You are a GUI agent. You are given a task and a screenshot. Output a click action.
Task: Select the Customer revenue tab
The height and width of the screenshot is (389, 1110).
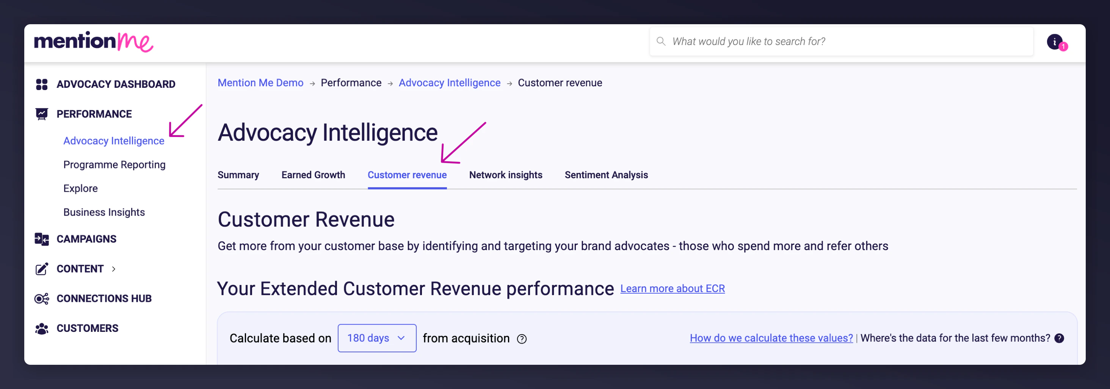pos(407,175)
